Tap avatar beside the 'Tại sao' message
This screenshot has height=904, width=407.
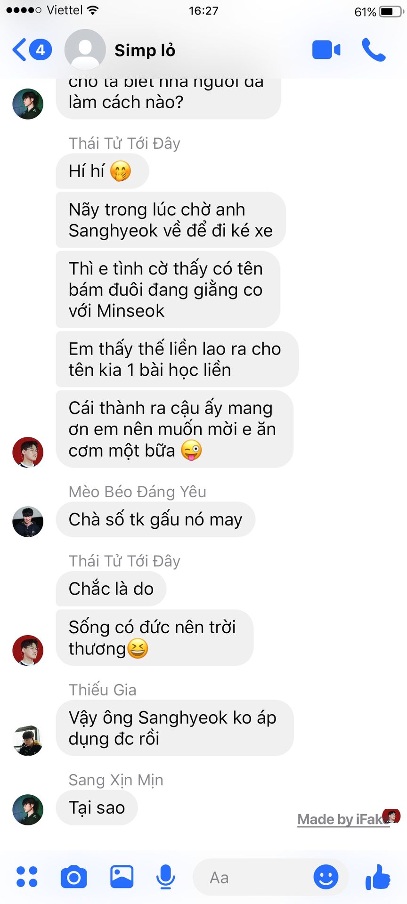point(28,809)
